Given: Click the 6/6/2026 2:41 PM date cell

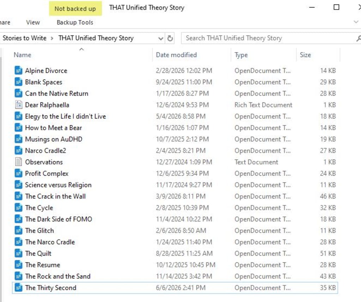Looking at the screenshot, I should coord(181,288).
